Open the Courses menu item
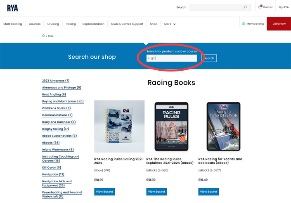The width and height of the screenshot is (291, 203). pyautogui.click(x=35, y=24)
